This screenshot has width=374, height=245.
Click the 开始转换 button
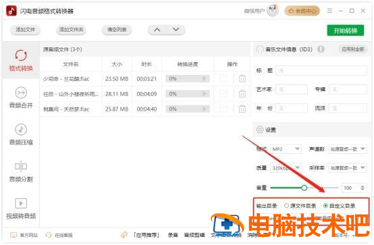tap(346, 30)
